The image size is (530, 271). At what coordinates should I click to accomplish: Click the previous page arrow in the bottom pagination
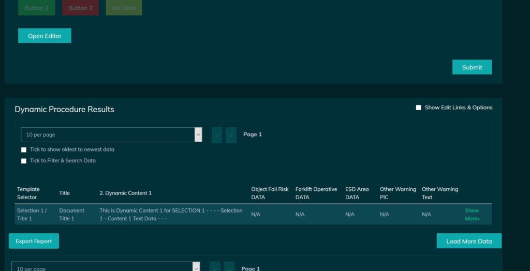click(215, 267)
